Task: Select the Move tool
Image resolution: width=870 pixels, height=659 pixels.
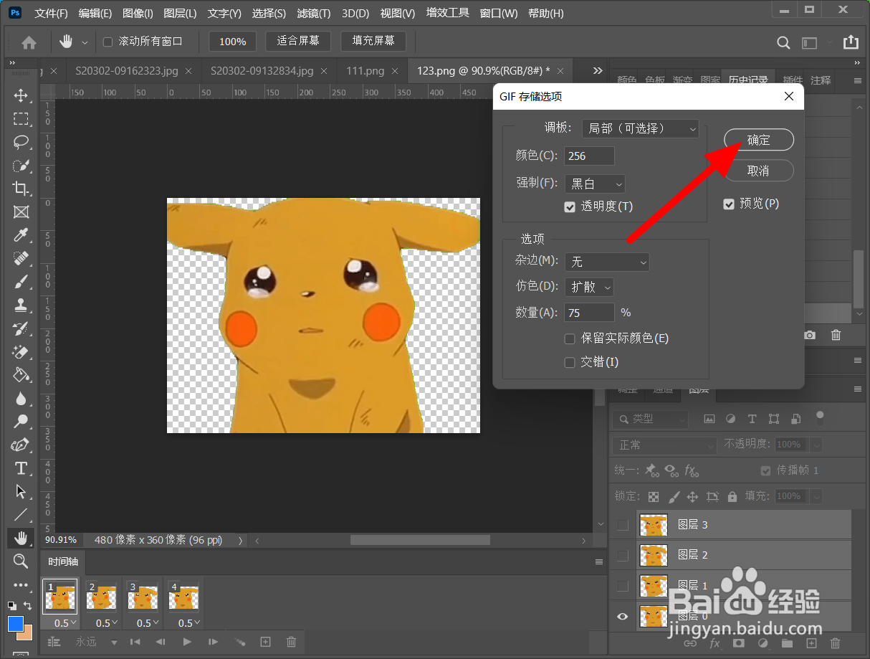Action: [21, 95]
